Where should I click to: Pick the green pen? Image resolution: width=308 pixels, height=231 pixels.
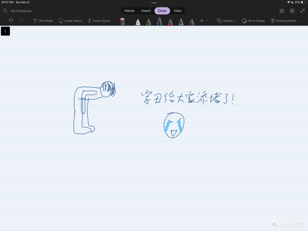coord(149,22)
